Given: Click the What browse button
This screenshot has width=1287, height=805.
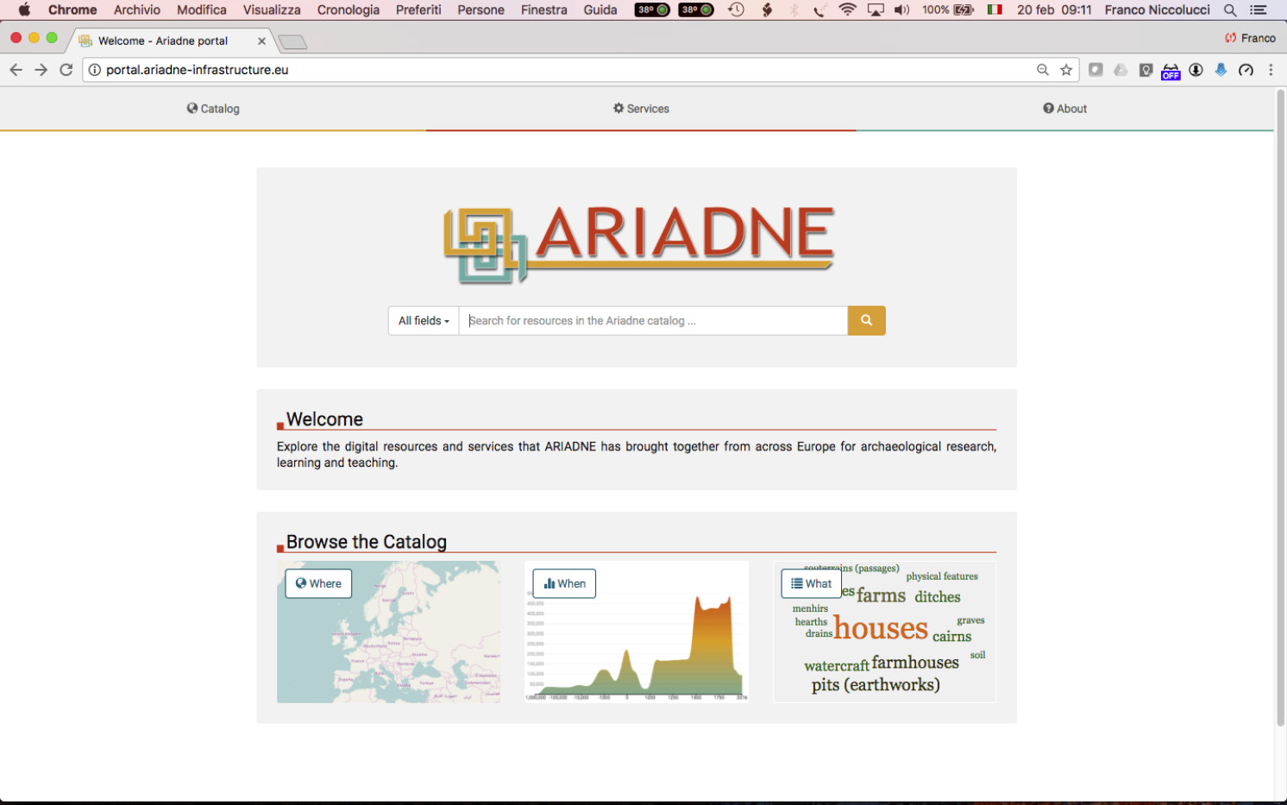Looking at the screenshot, I should tap(811, 583).
